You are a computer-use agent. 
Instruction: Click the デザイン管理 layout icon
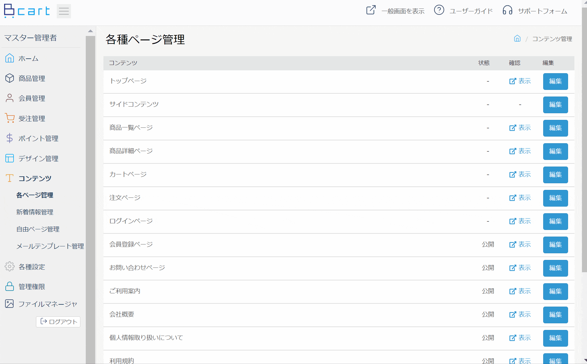coord(10,158)
